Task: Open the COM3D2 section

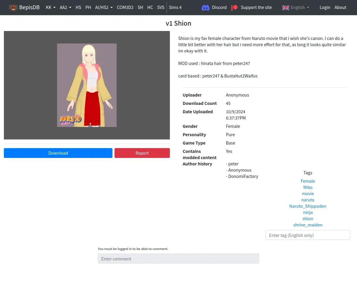Action: (125, 7)
